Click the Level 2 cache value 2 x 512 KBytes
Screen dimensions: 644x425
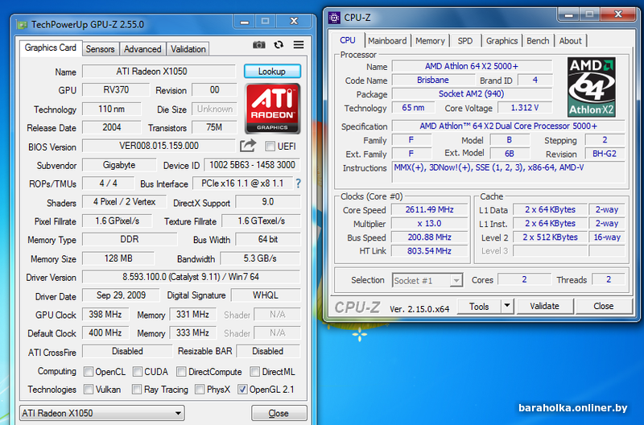click(550, 237)
